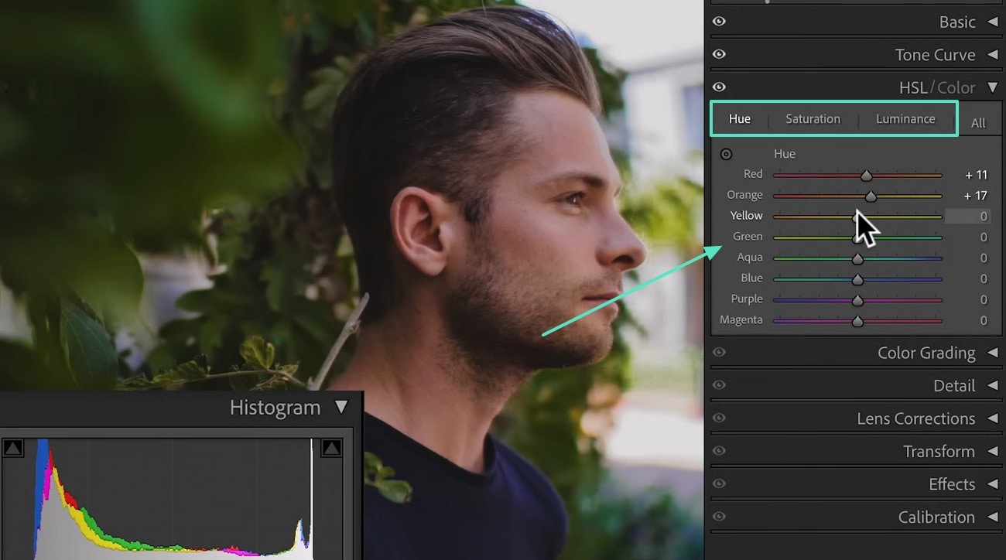1006x560 pixels.
Task: Click the Yellow hue value field
Action: pyautogui.click(x=967, y=217)
